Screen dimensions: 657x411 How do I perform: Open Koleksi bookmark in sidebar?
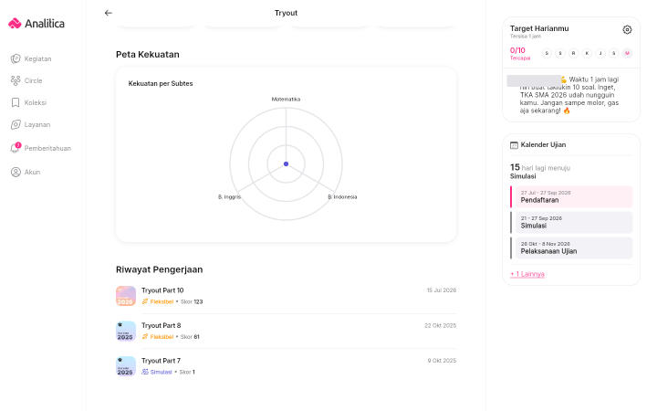[x=28, y=102]
